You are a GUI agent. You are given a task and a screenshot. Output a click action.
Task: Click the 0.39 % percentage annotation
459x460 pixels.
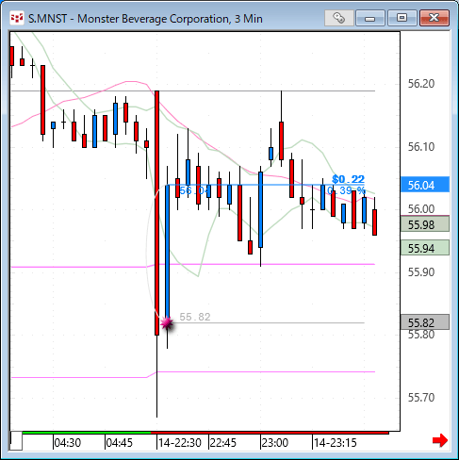pyautogui.click(x=346, y=190)
